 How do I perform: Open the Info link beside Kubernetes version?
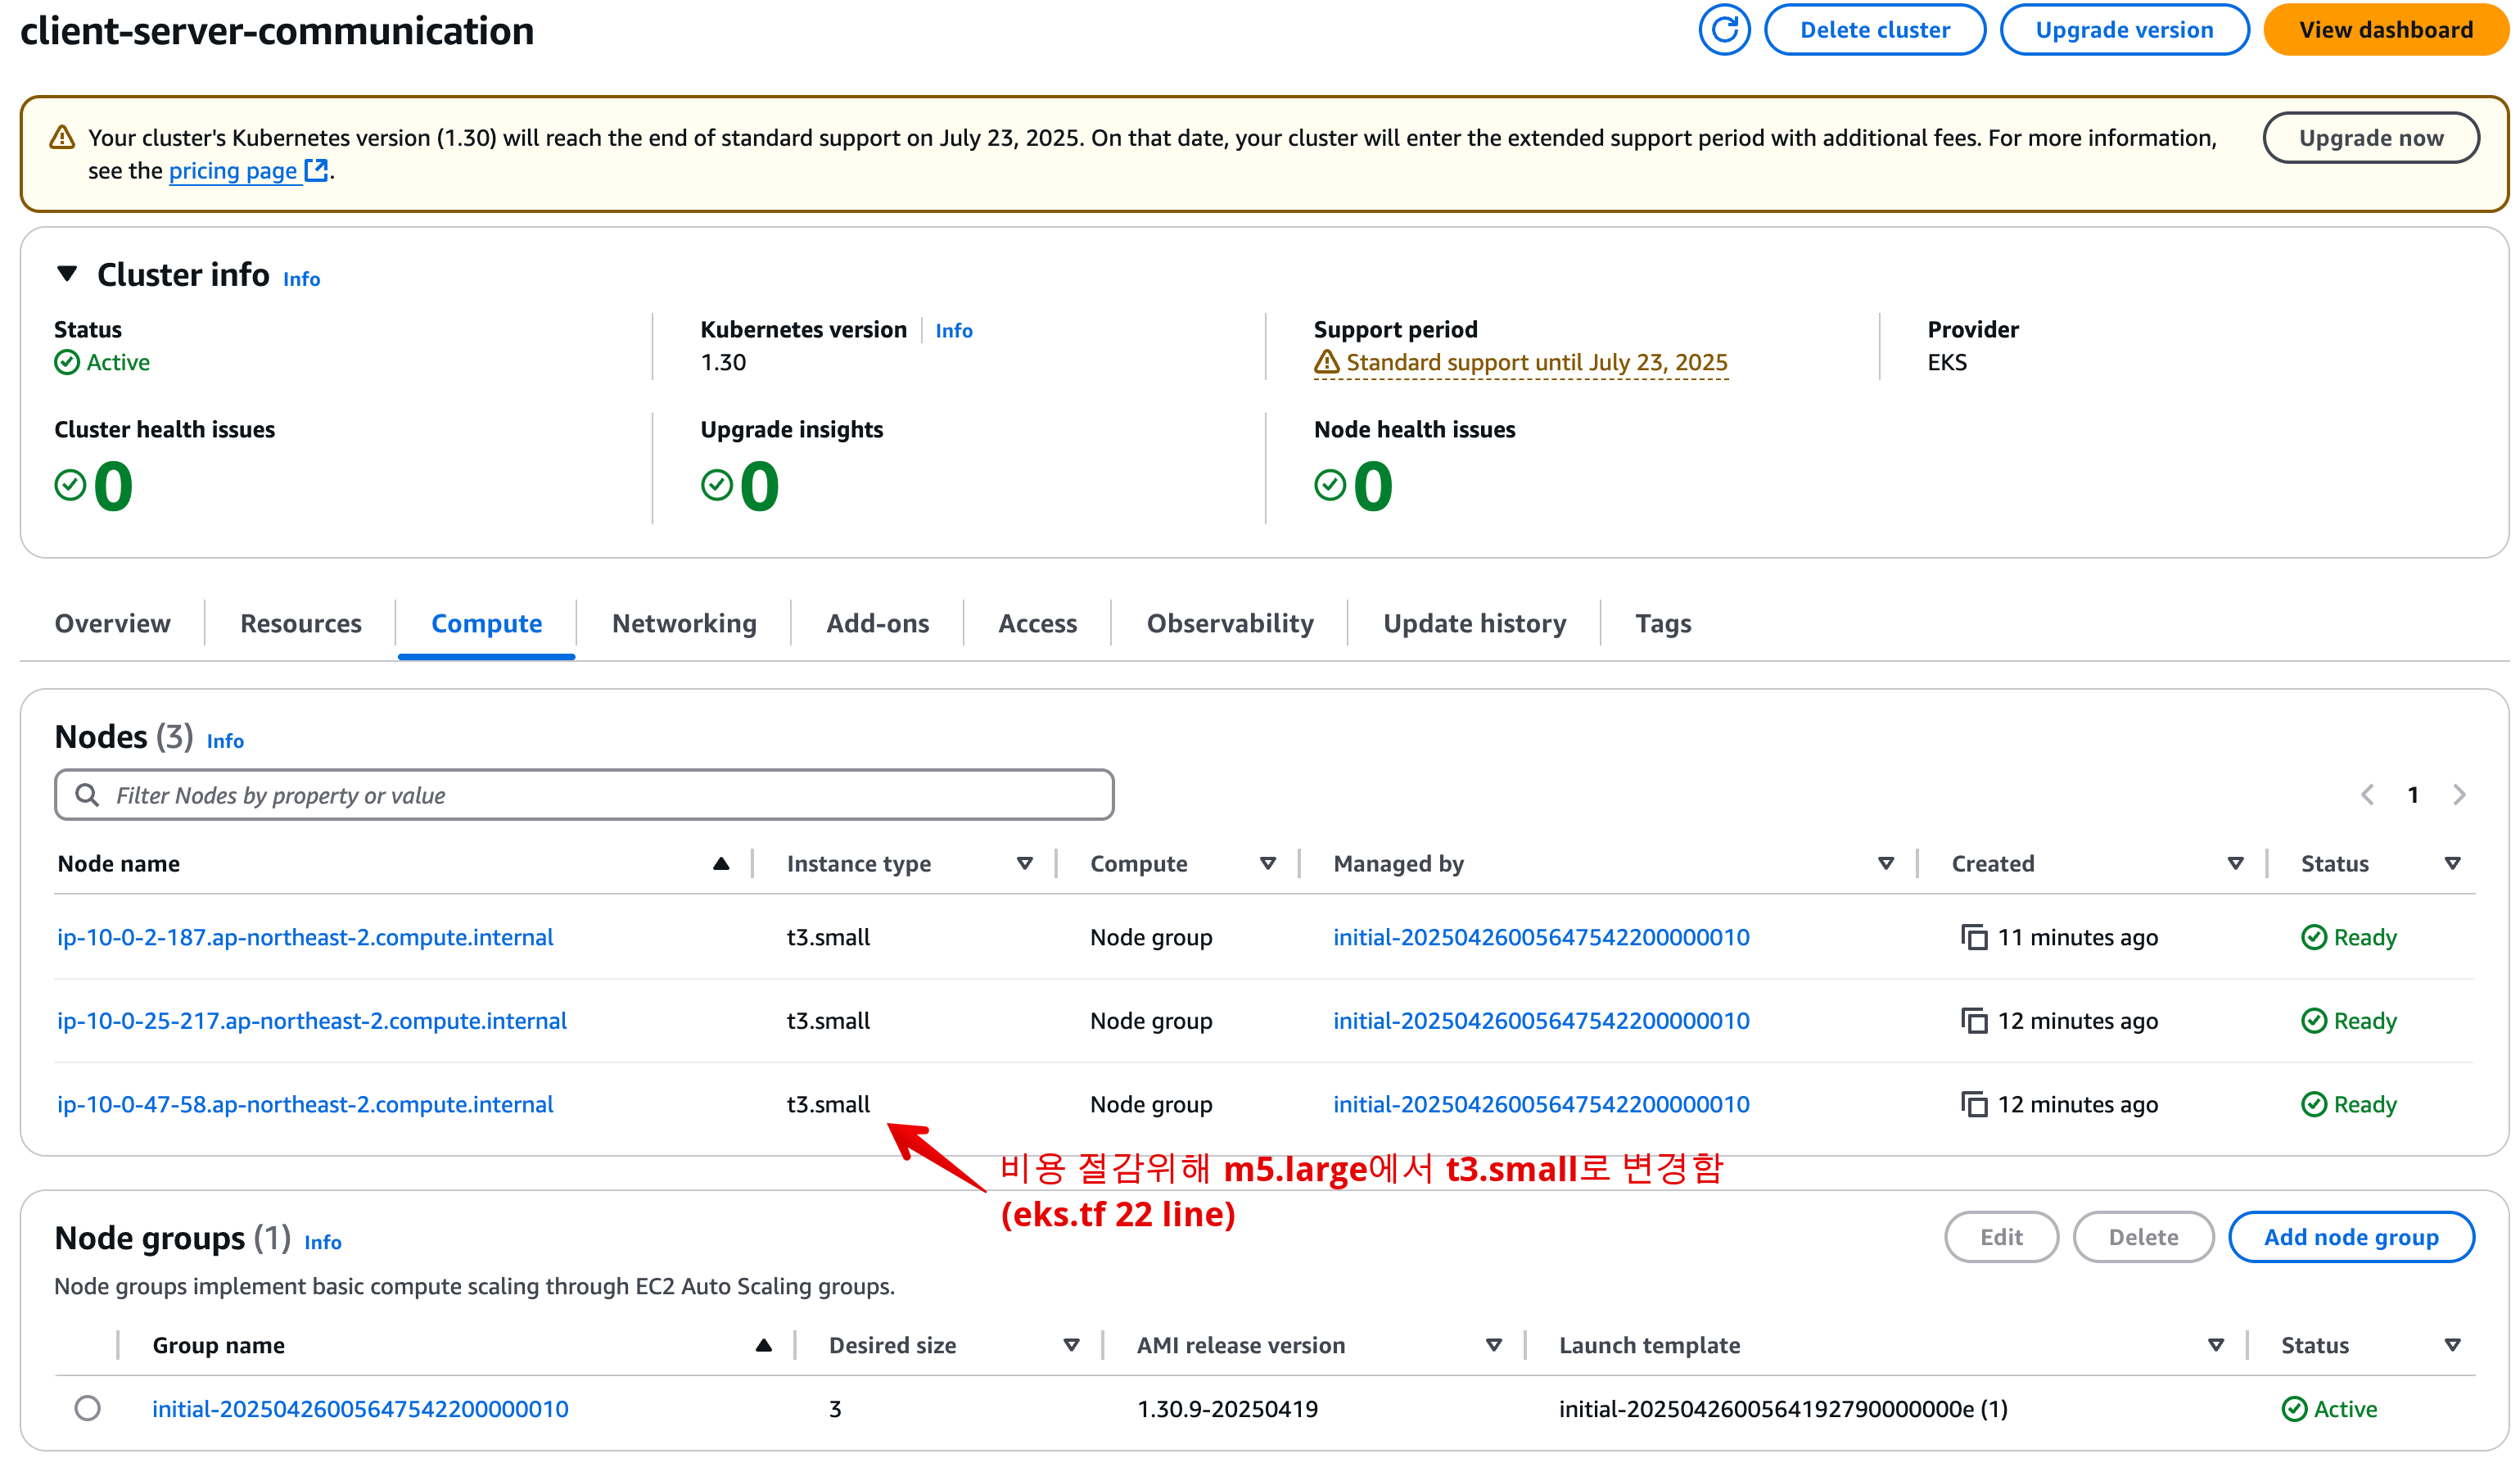point(954,331)
